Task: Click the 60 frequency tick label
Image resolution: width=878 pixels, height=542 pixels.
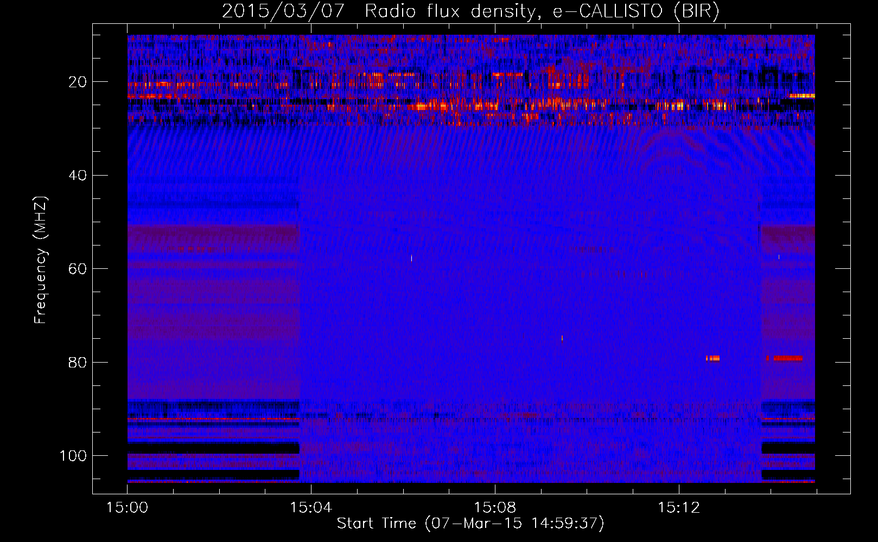Action: click(78, 269)
